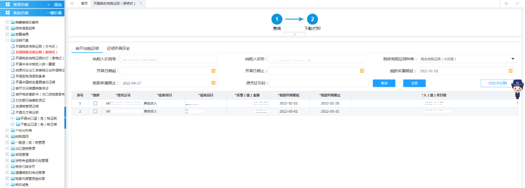Open calendar for 税款所属期止 date
Screen dimensions: 525x188
coord(213,83)
